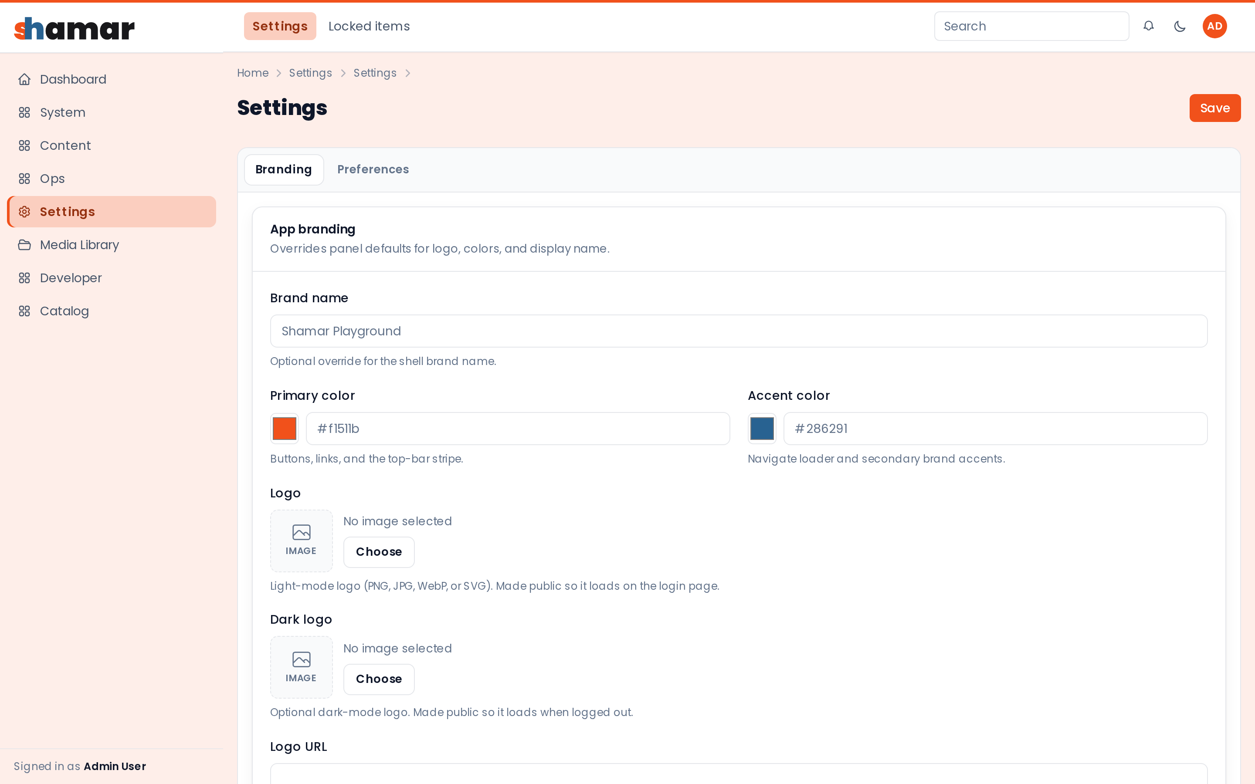
Task: Click the Accent color hex field
Action: (995, 429)
